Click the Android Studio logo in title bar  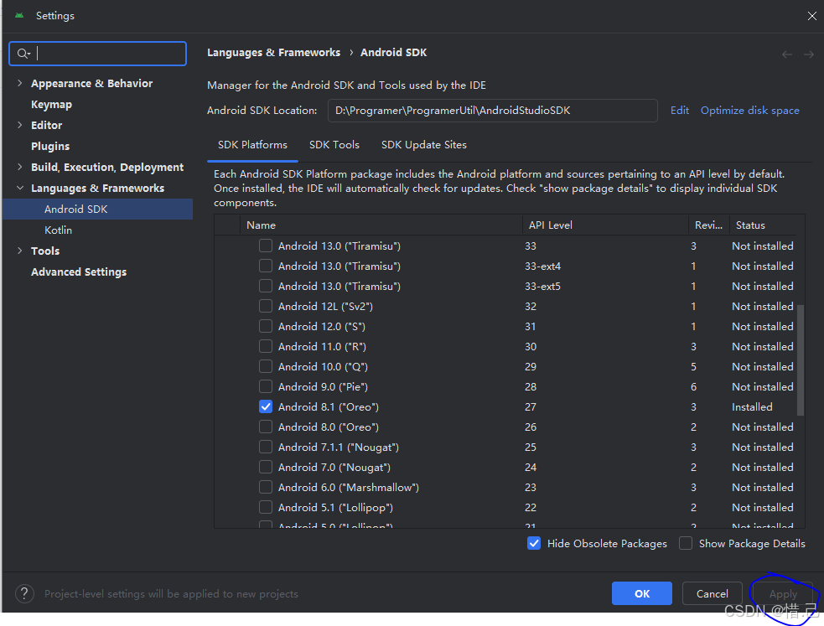(x=19, y=16)
